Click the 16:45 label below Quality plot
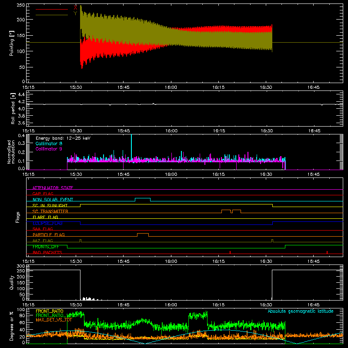This screenshot has height=348, width=348. click(x=314, y=305)
